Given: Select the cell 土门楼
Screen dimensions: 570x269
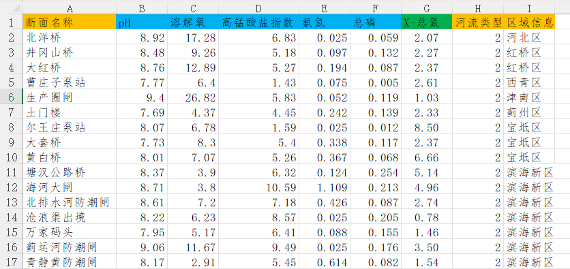Looking at the screenshot, I should pos(70,112).
